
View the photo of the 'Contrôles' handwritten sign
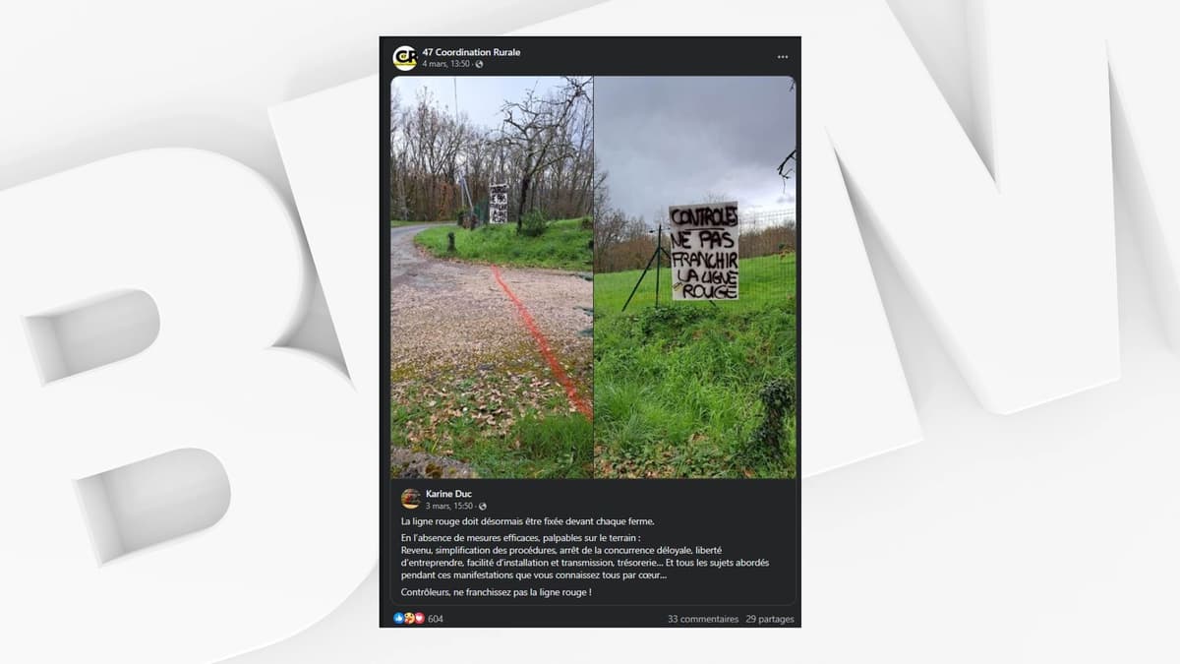pyautogui.click(x=695, y=277)
